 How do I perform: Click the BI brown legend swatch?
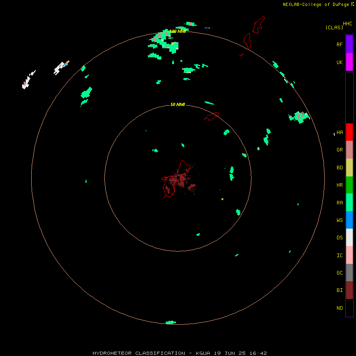click(349, 290)
